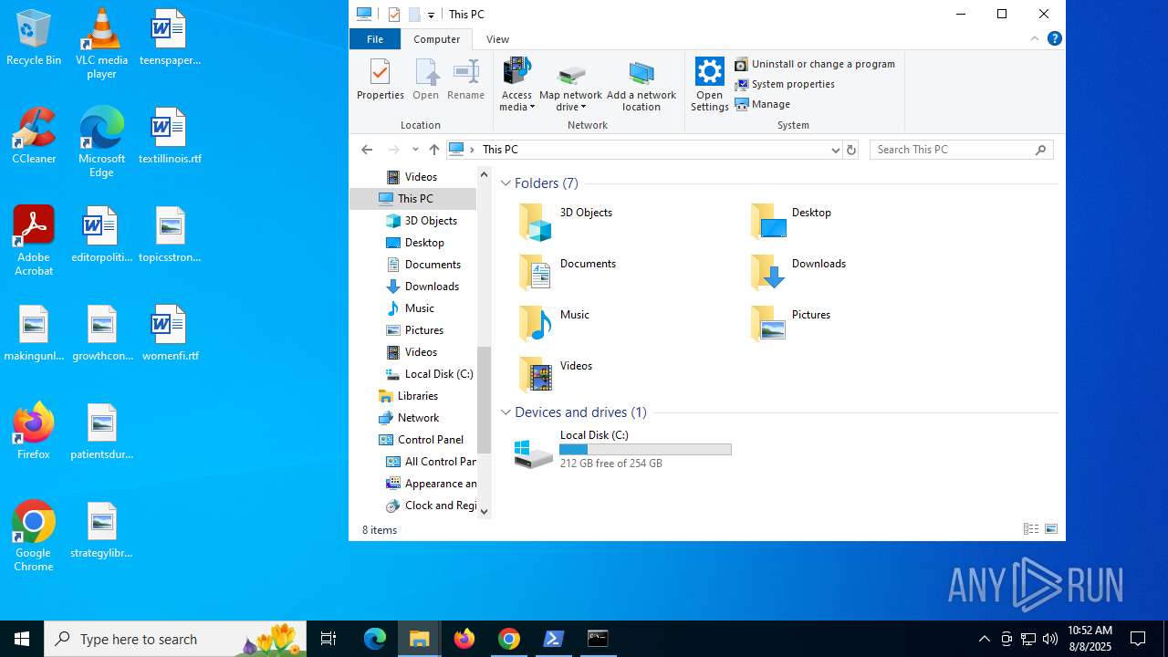Show hidden system tray icons
Image resolution: width=1168 pixels, height=657 pixels.
pos(984,639)
